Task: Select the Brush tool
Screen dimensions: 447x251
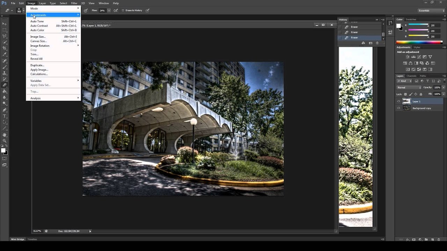Action: pos(5,67)
